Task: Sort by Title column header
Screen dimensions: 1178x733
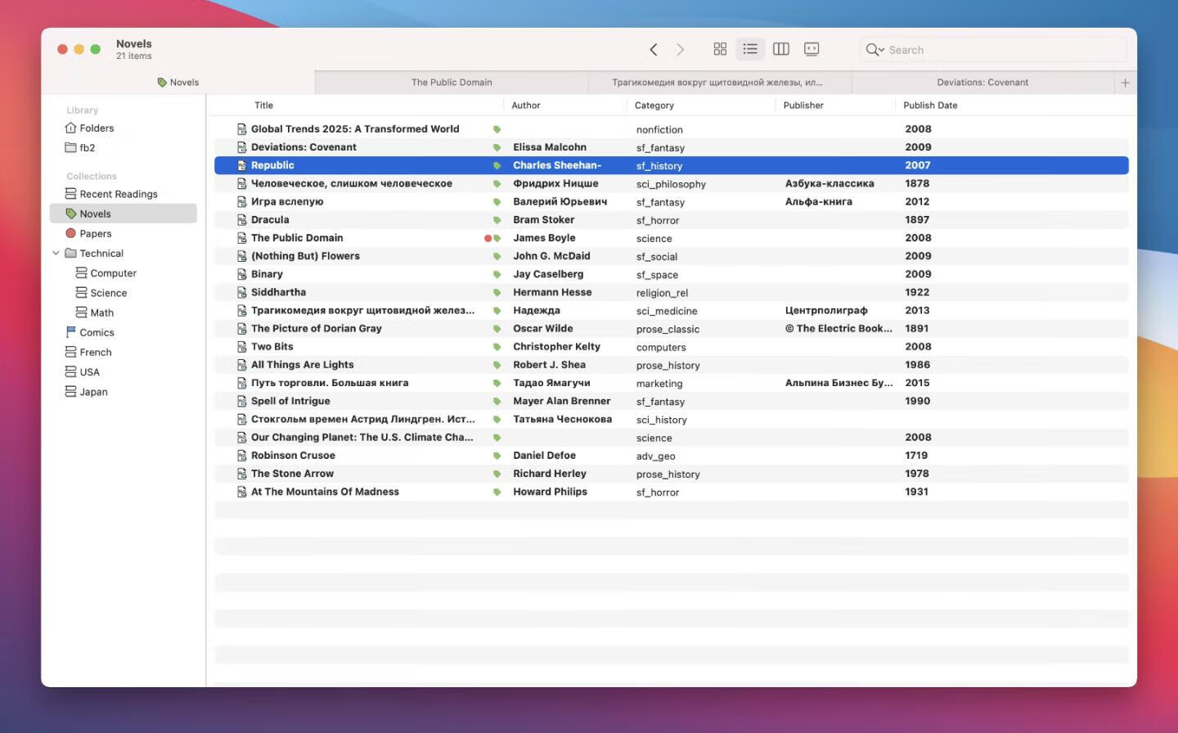Action: [263, 106]
